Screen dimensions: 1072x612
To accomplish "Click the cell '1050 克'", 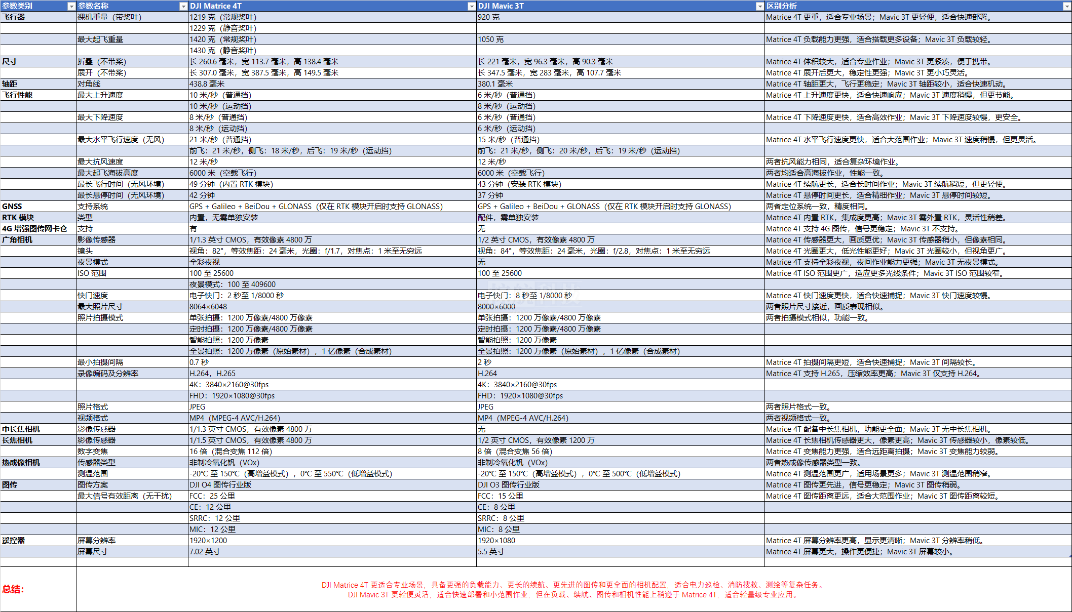I will point(620,39).
